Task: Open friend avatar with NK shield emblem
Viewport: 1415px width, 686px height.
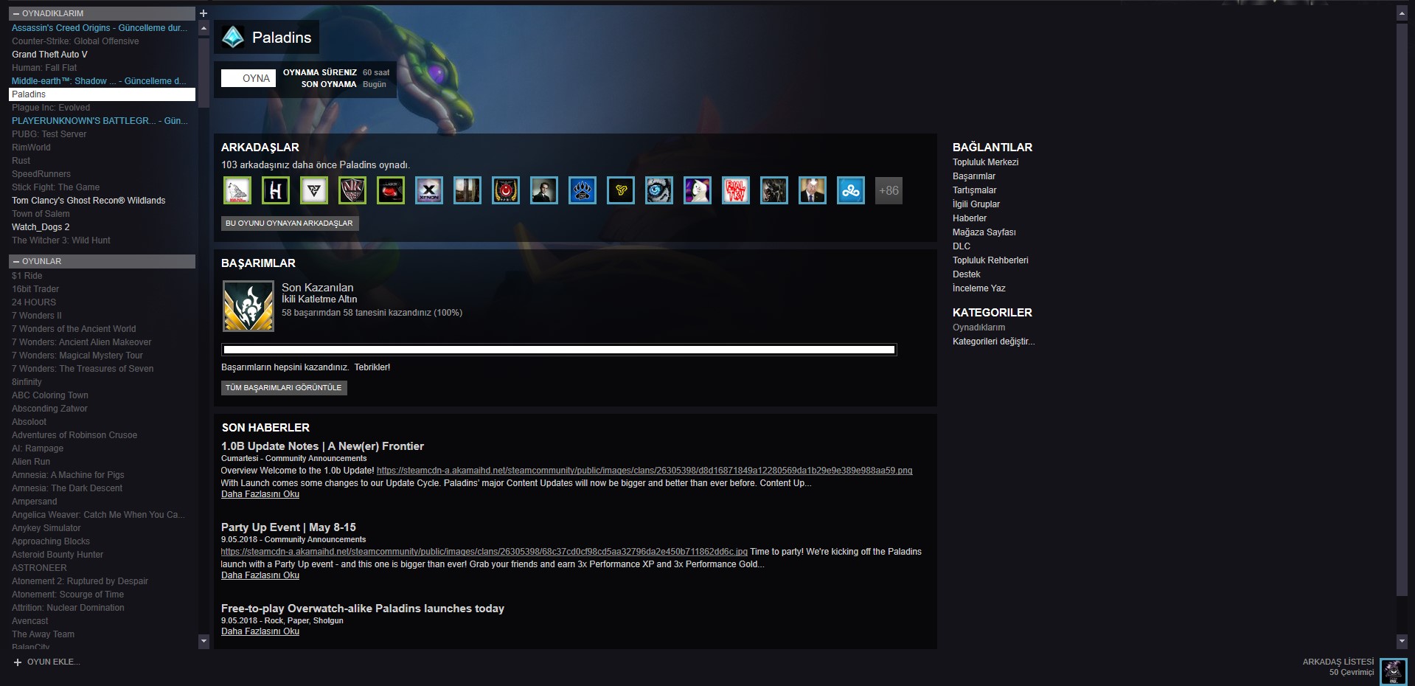Action: tap(352, 190)
